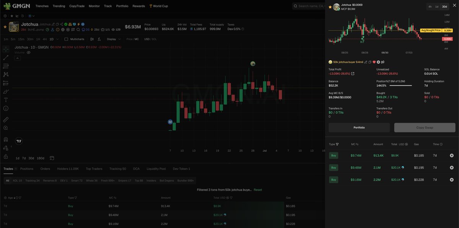Copy the Jotchua token address icon
This screenshot has height=228, width=459.
click(57, 24)
